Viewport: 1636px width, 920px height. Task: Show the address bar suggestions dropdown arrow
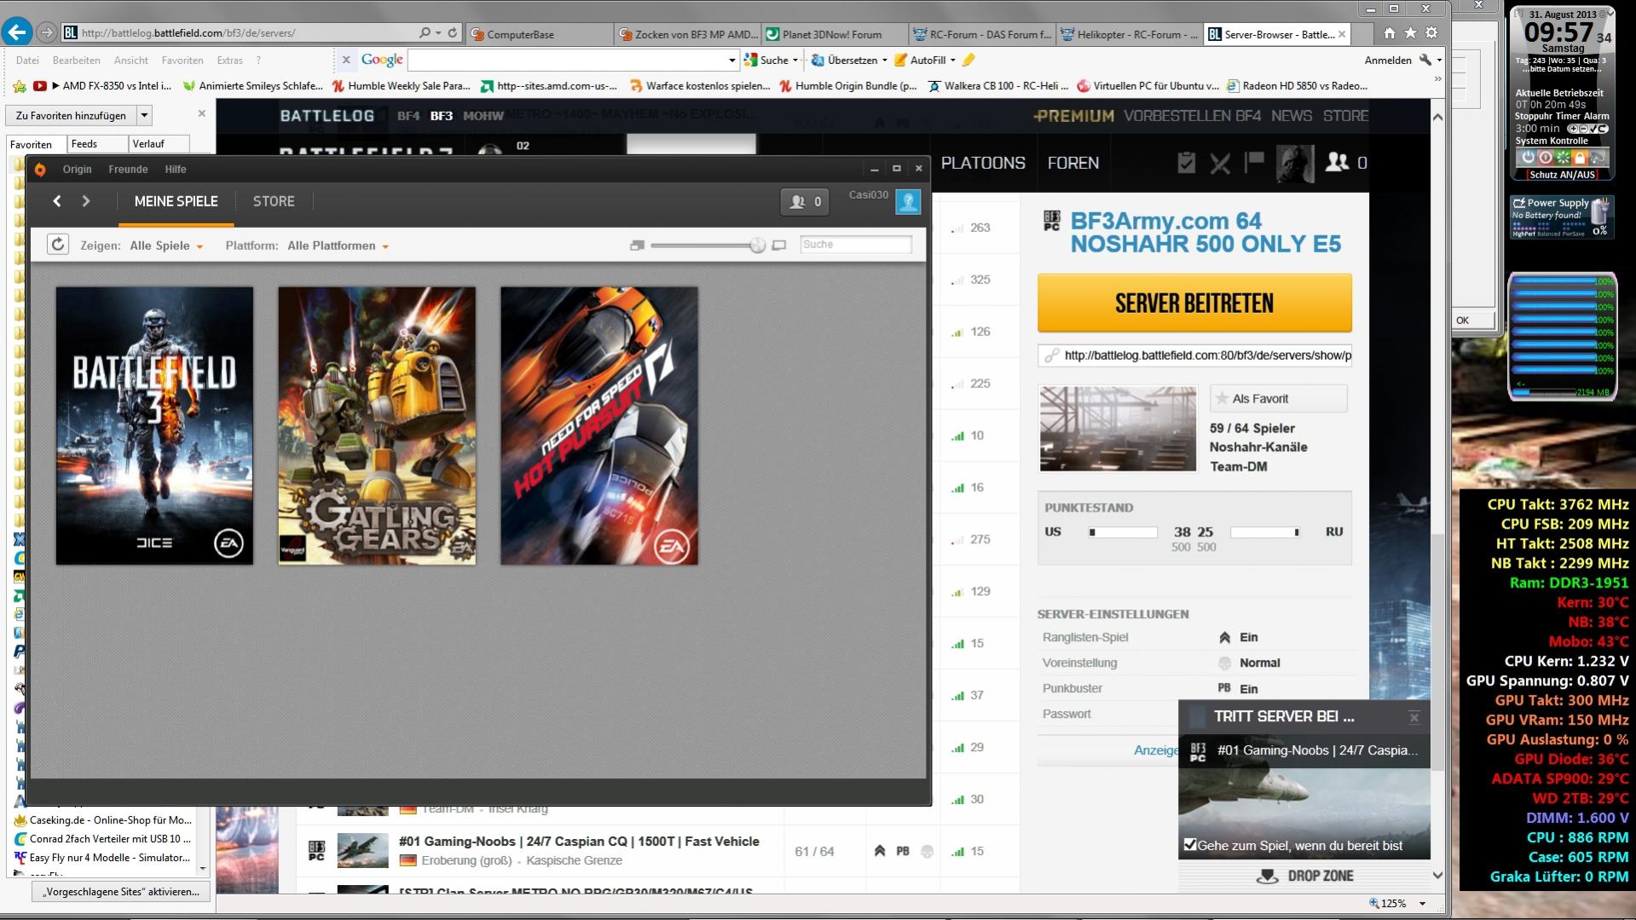coord(438,32)
